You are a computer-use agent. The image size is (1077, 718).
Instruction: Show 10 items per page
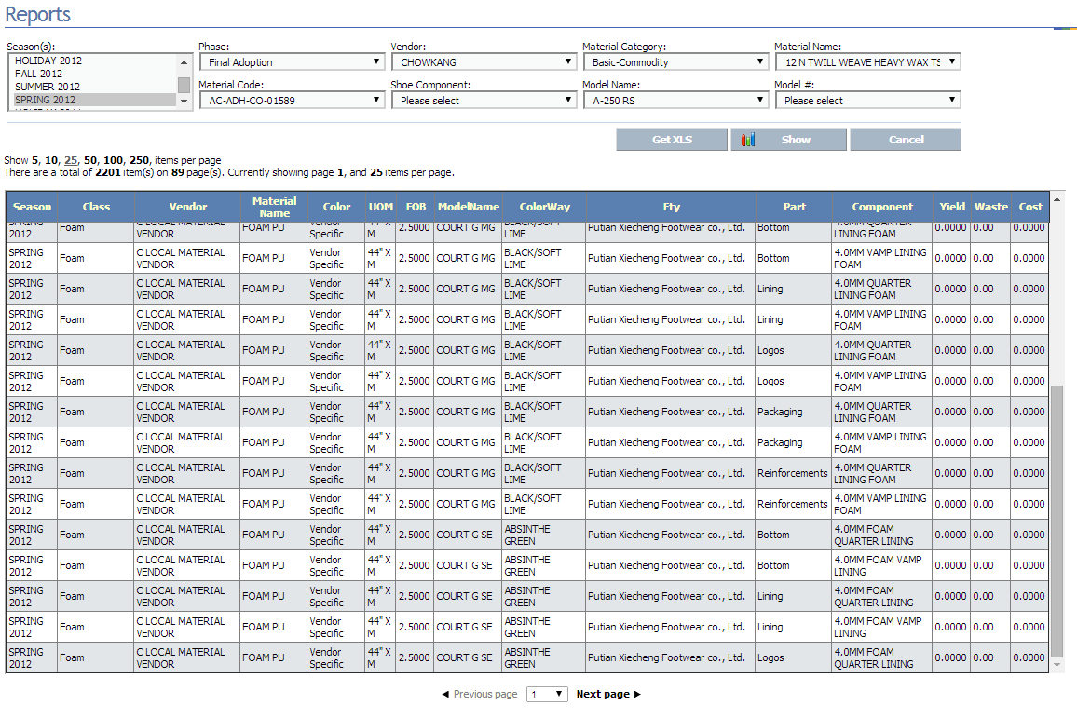point(51,160)
